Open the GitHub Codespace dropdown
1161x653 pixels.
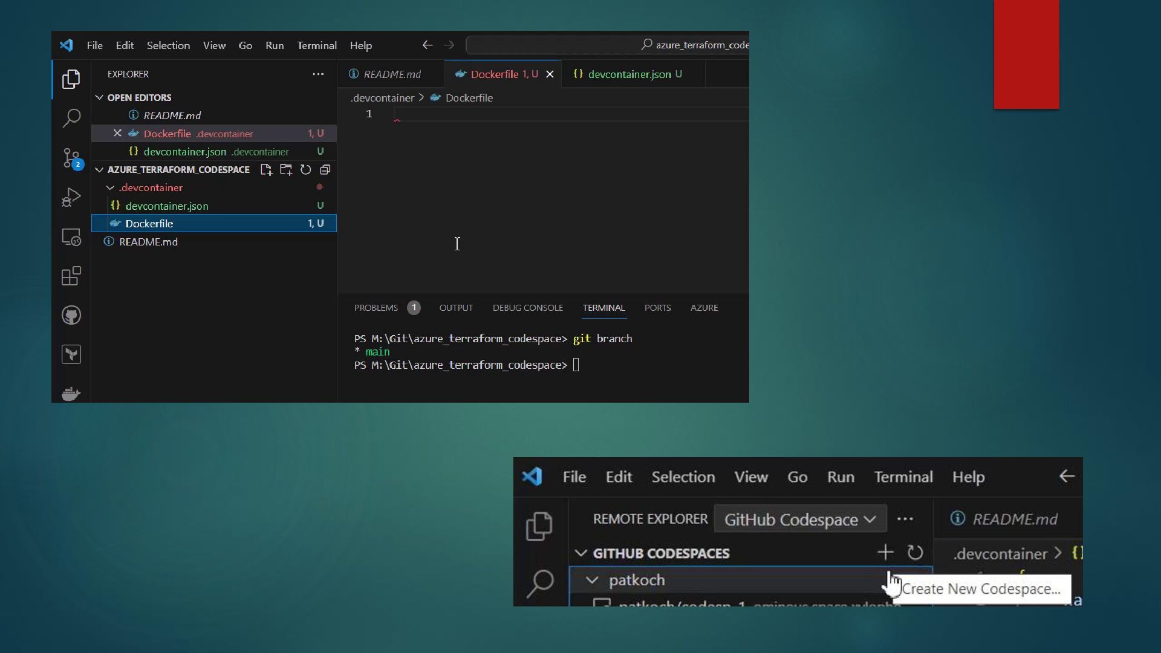click(799, 519)
